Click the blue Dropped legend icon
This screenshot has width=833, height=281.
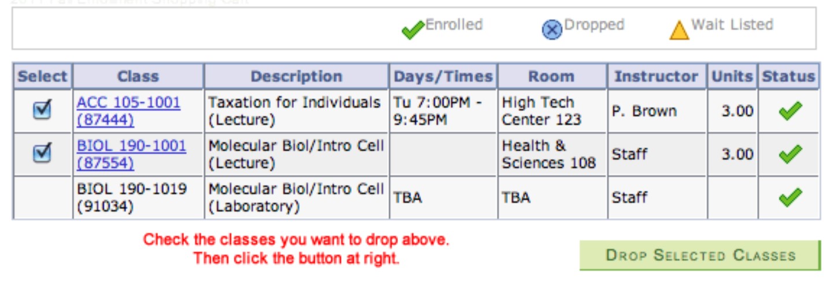[552, 29]
